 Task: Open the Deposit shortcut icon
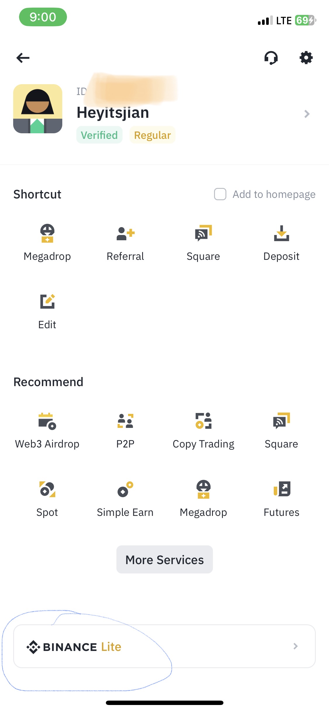tap(281, 233)
